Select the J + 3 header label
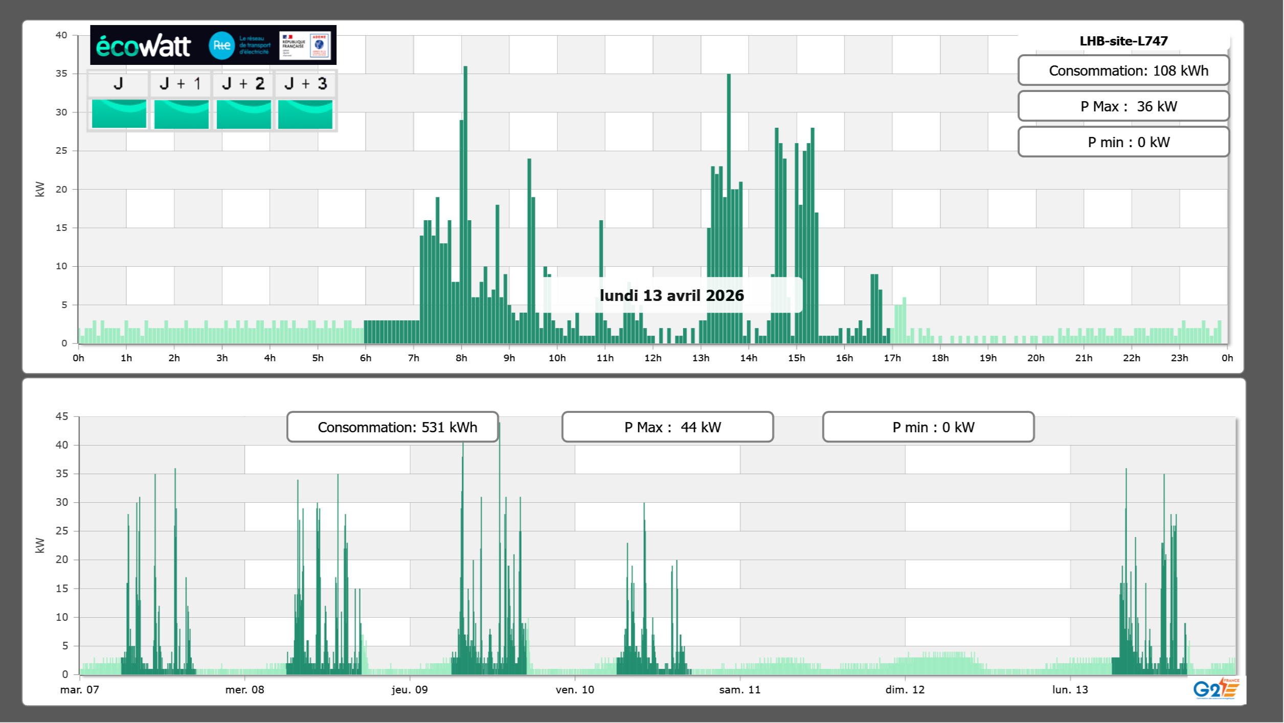This screenshot has height=723, width=1284. tap(305, 84)
